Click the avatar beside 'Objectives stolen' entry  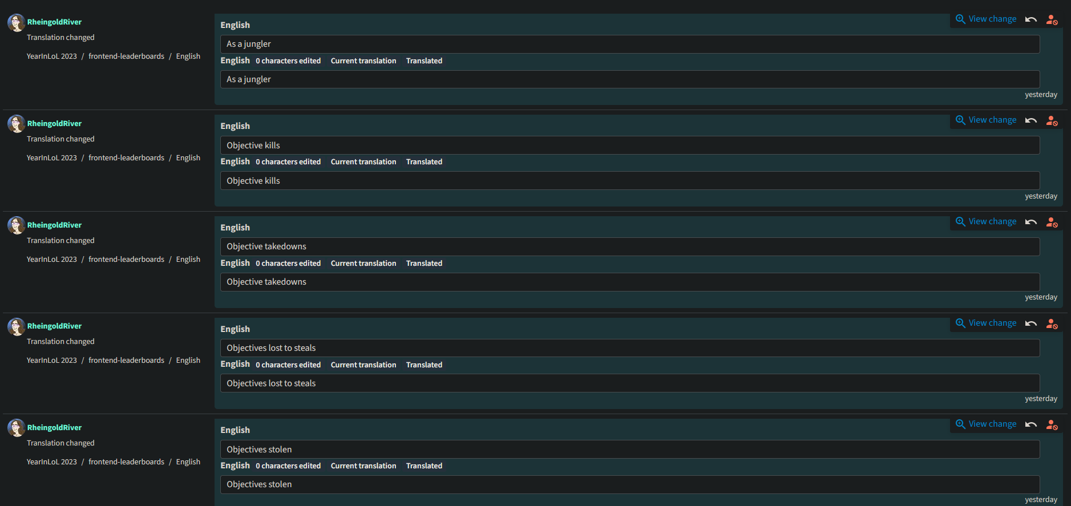click(16, 428)
